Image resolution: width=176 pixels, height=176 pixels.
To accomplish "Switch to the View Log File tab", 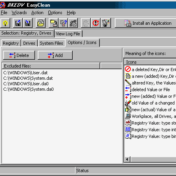I will (x=68, y=34).
